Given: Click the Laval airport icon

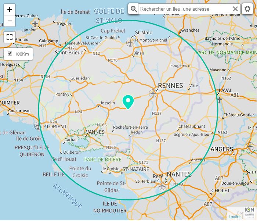Looking at the screenshot, I should 220,100.
